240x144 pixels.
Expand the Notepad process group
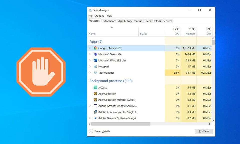90,66
